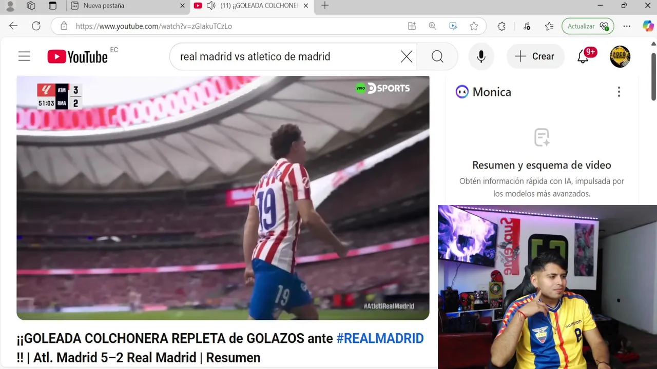Click the zoom magnifier icon in address bar
This screenshot has width=657, height=369.
pyautogui.click(x=432, y=26)
